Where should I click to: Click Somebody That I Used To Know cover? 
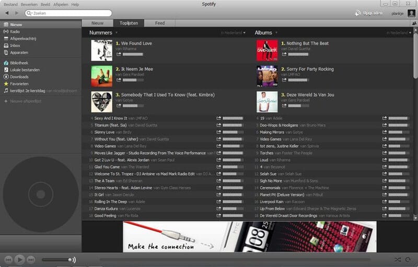coord(101,102)
